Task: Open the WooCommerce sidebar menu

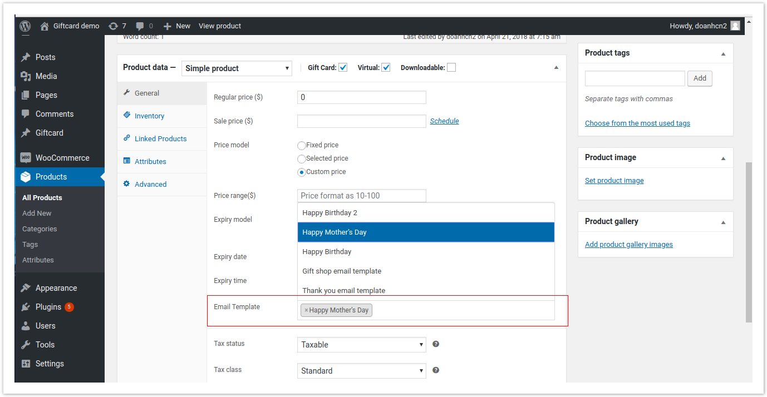Action: point(62,158)
